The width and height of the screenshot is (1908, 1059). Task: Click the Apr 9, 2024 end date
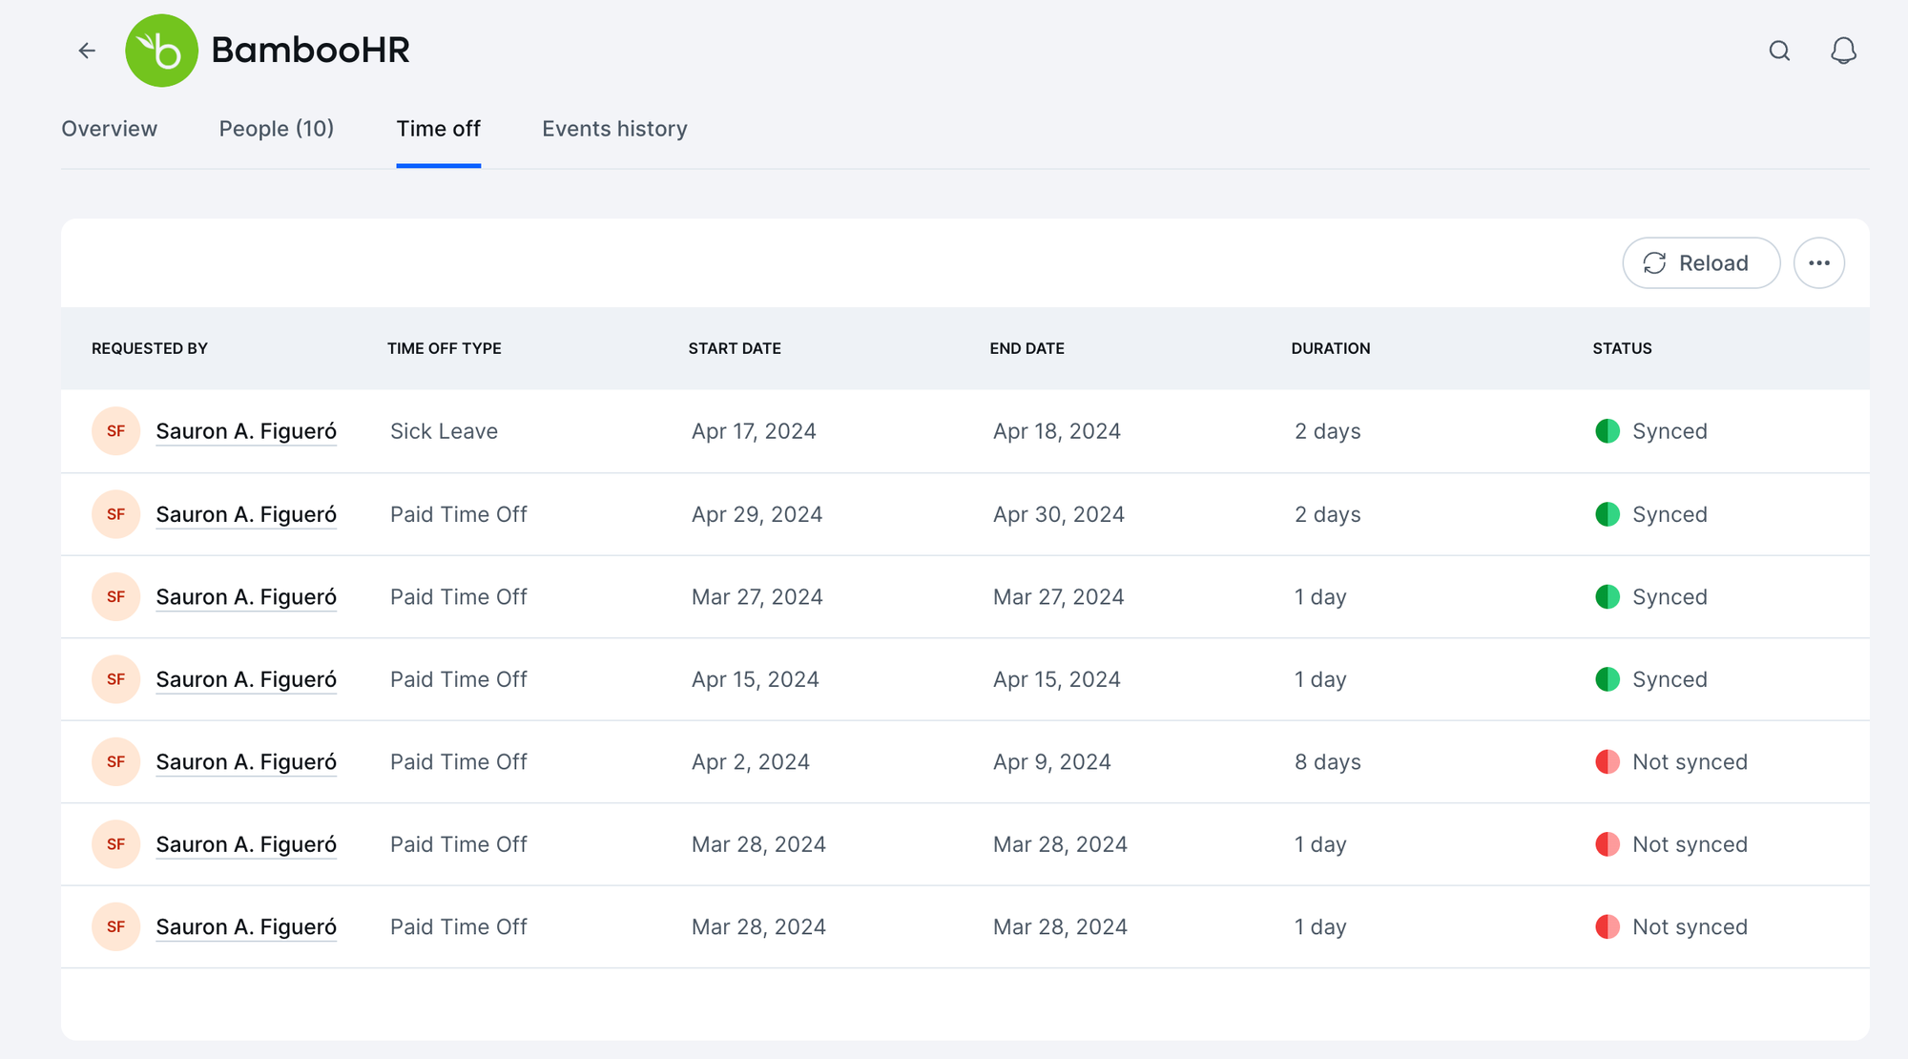tap(1052, 762)
